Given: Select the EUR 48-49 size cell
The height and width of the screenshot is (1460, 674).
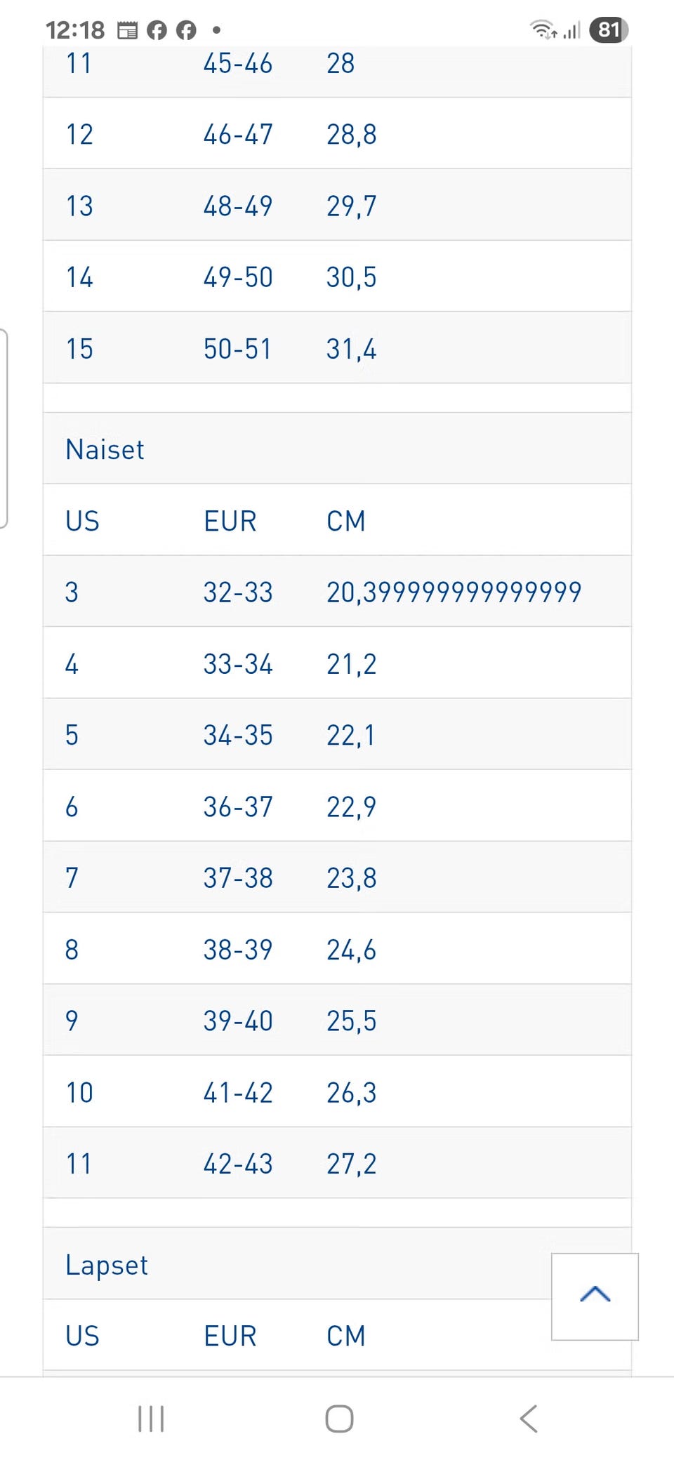Looking at the screenshot, I should (238, 206).
